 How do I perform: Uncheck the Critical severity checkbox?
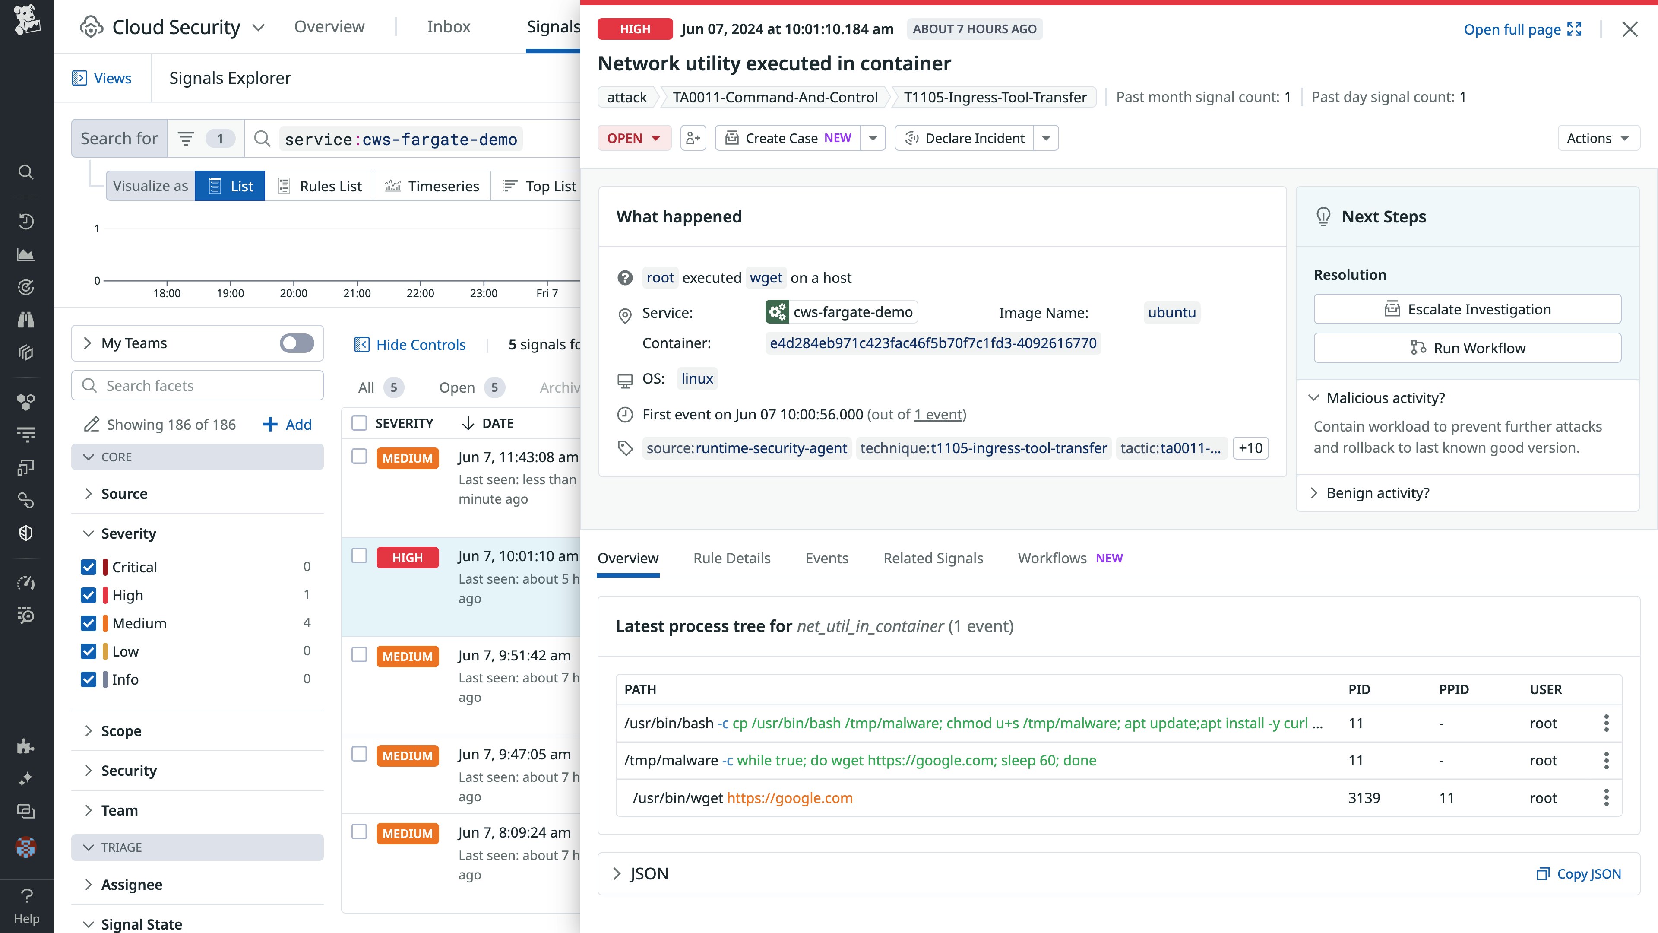89,567
